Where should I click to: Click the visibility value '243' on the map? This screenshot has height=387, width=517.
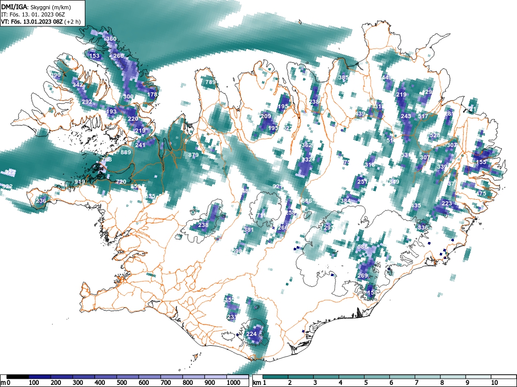tap(406, 116)
